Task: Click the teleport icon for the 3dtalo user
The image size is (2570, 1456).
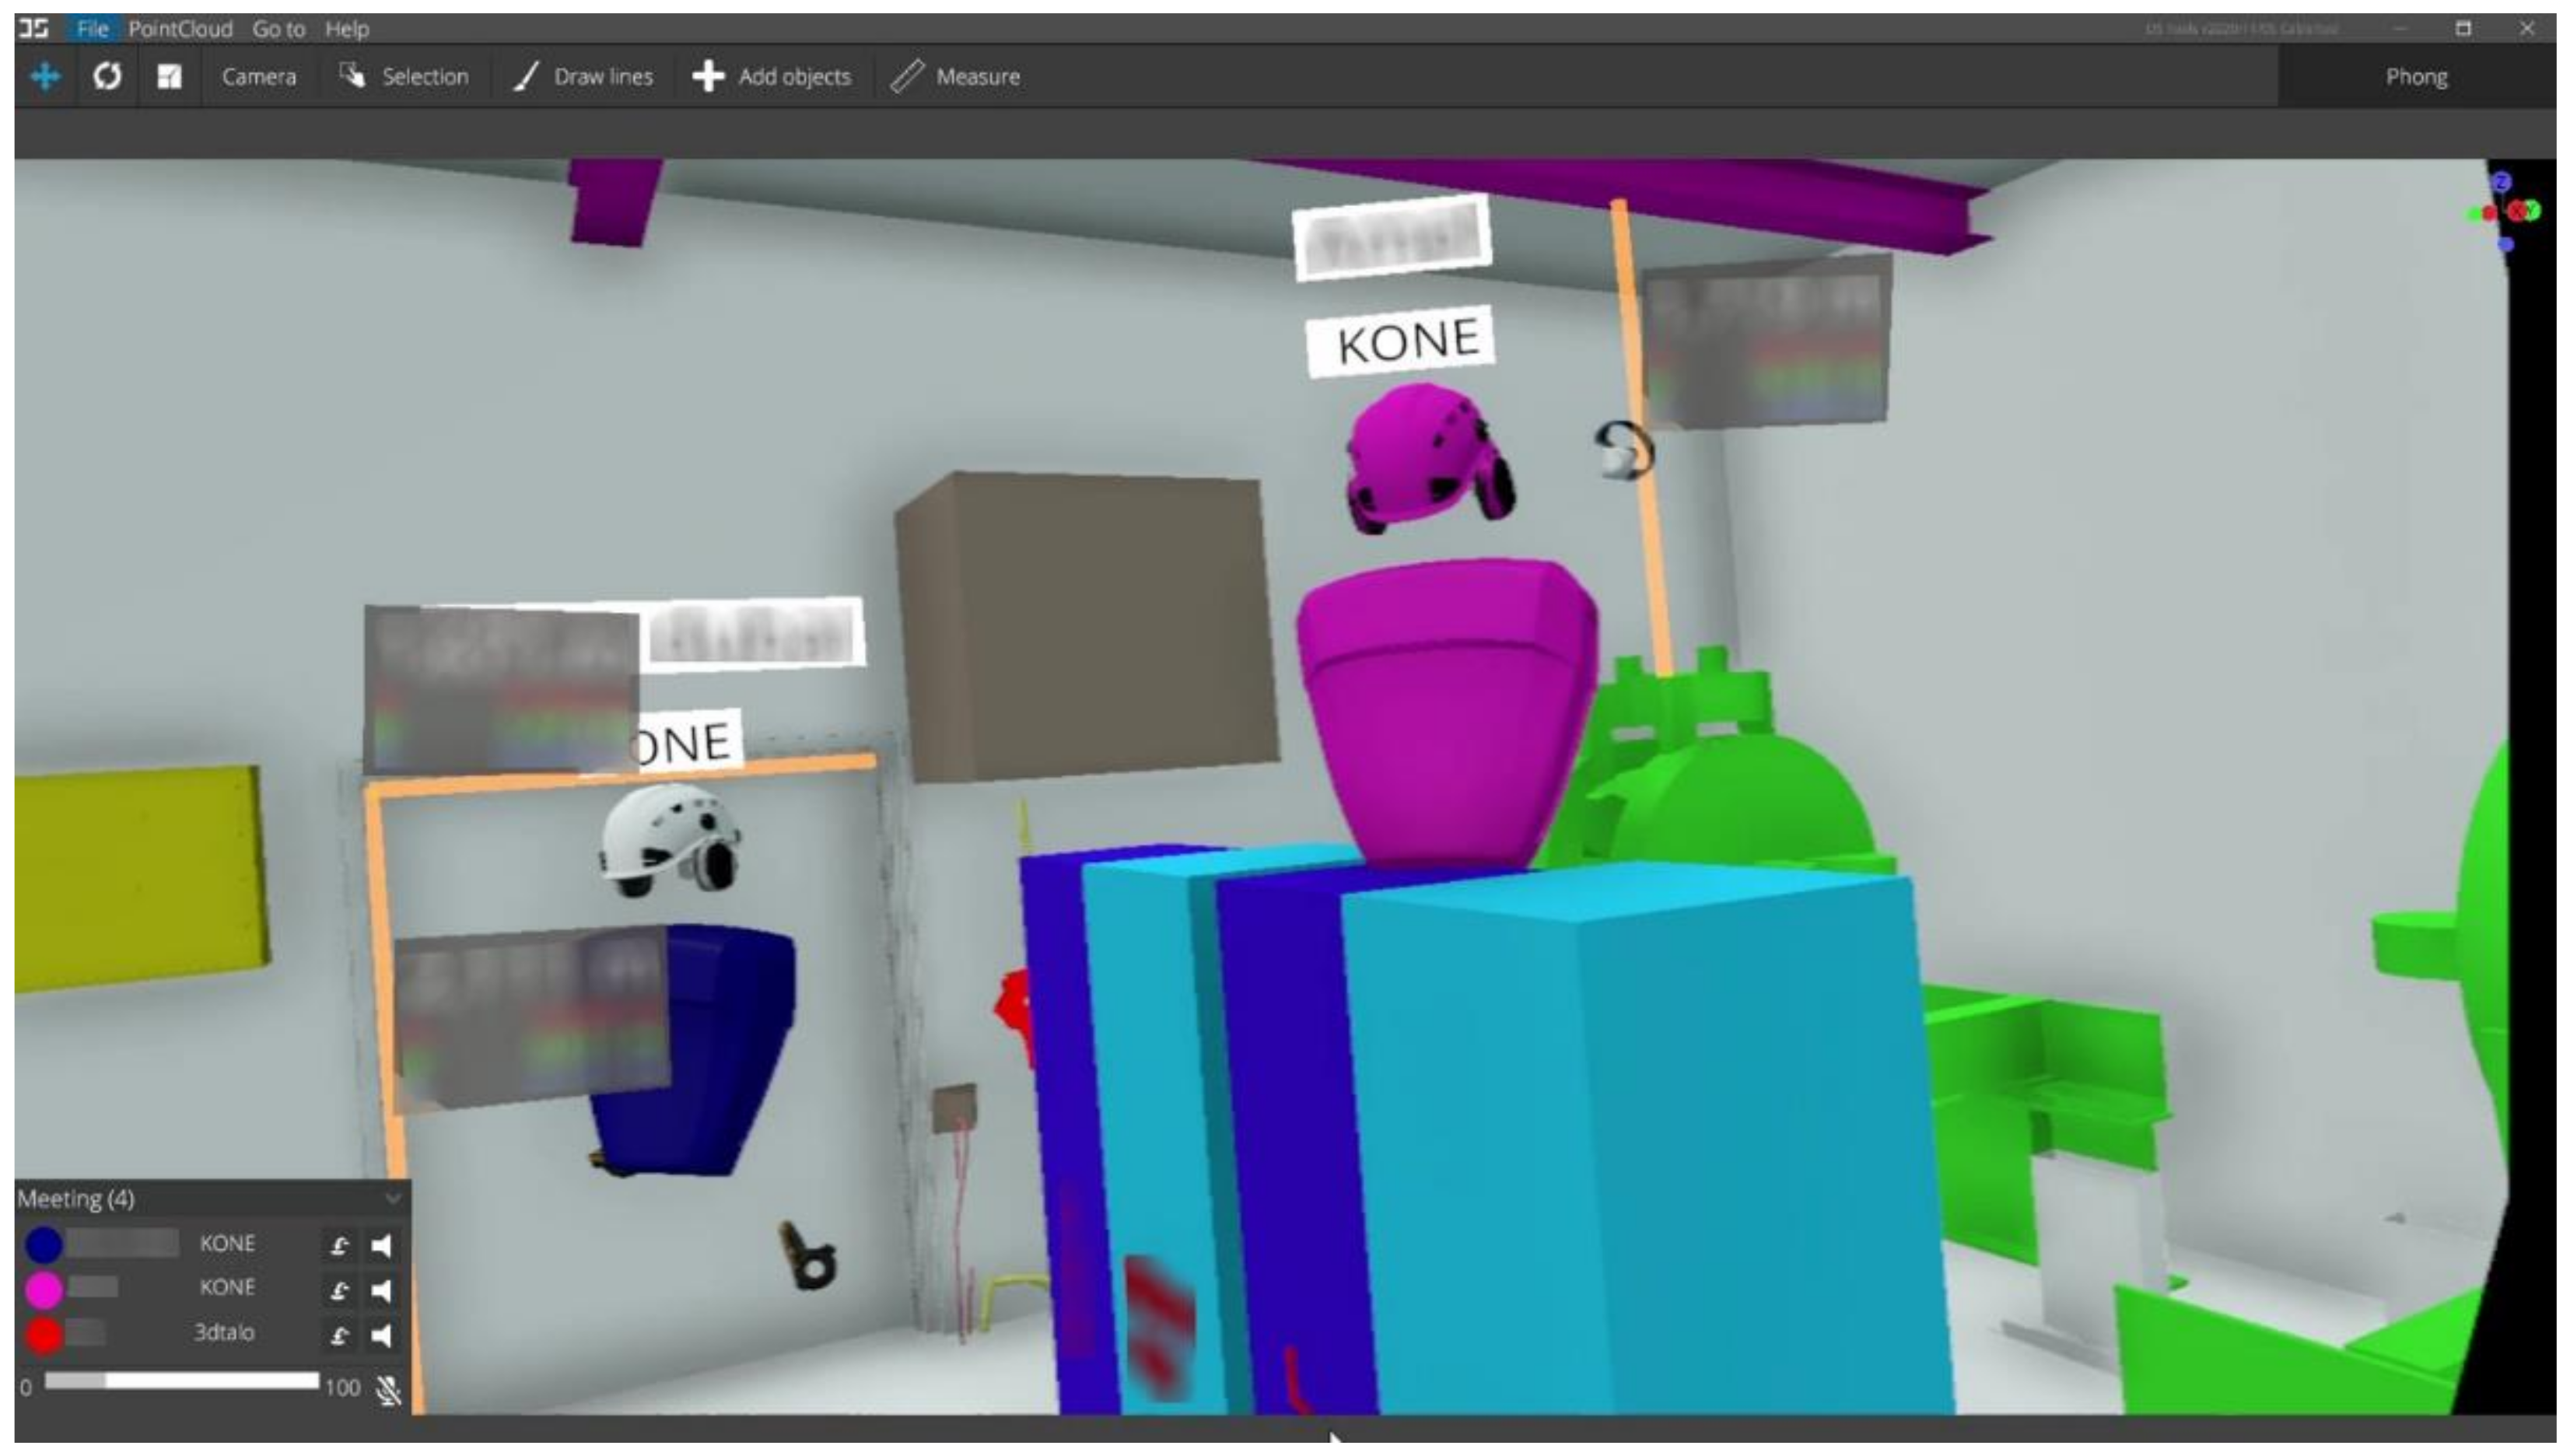Action: [340, 1336]
